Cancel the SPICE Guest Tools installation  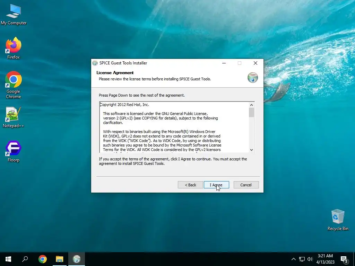pyautogui.click(x=246, y=185)
